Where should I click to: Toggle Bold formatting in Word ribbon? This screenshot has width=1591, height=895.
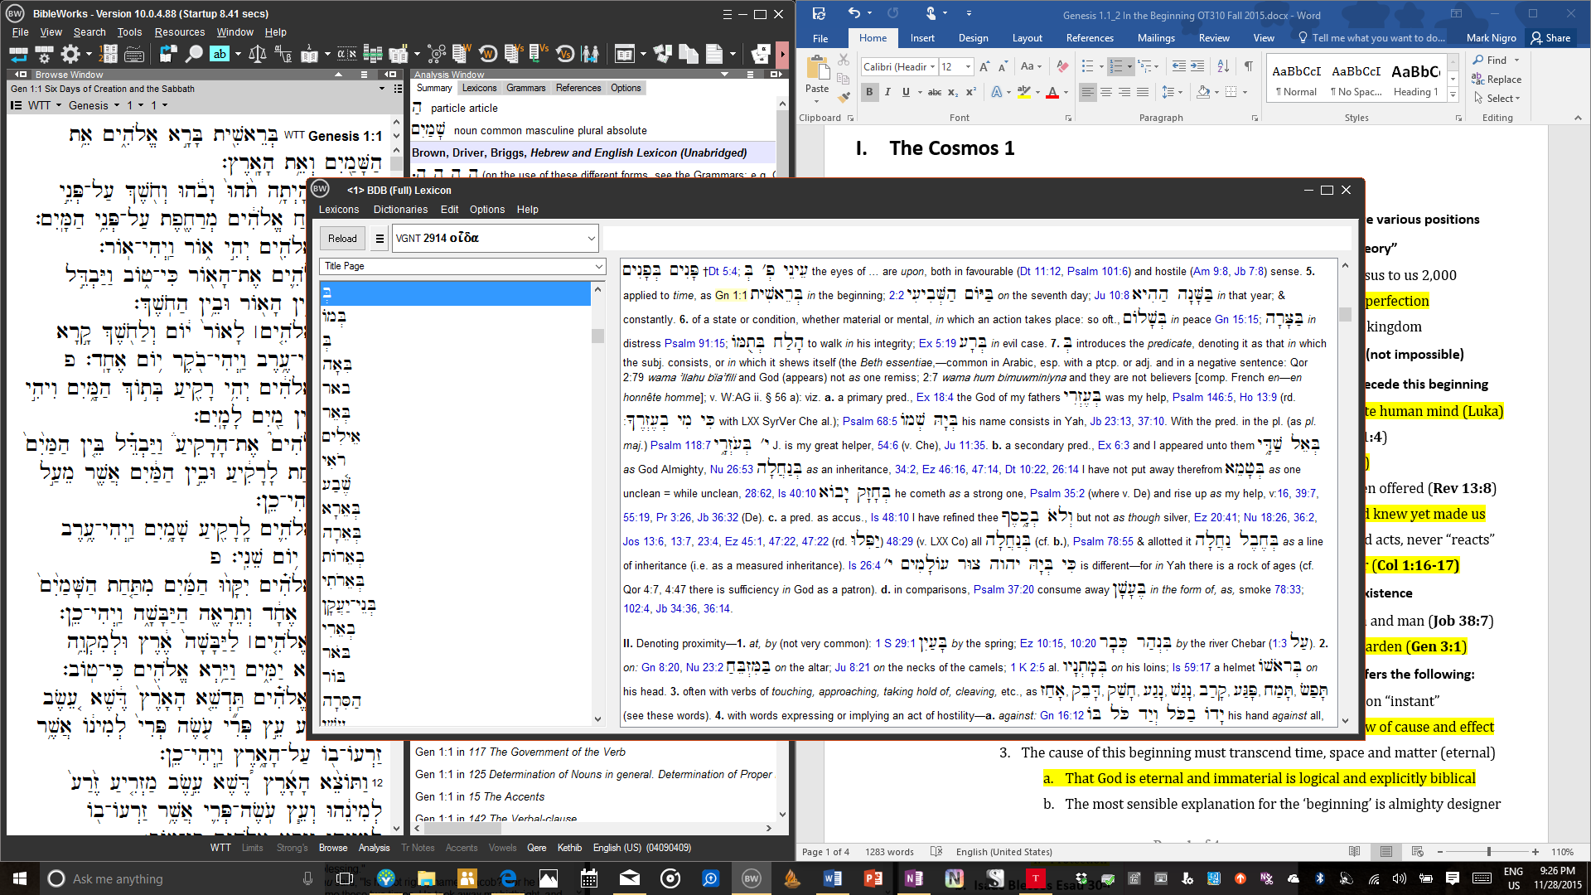869,92
